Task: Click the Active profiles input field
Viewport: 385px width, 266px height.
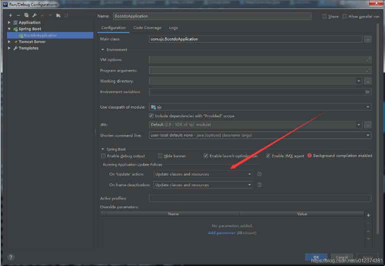Action: click(260, 198)
